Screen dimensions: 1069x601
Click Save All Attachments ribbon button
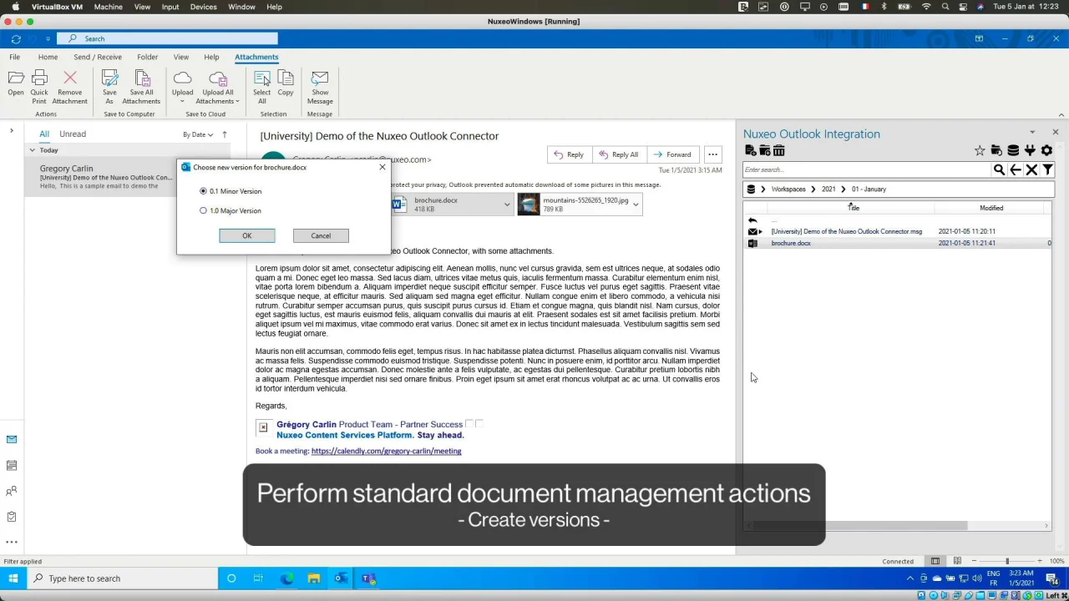click(141, 88)
